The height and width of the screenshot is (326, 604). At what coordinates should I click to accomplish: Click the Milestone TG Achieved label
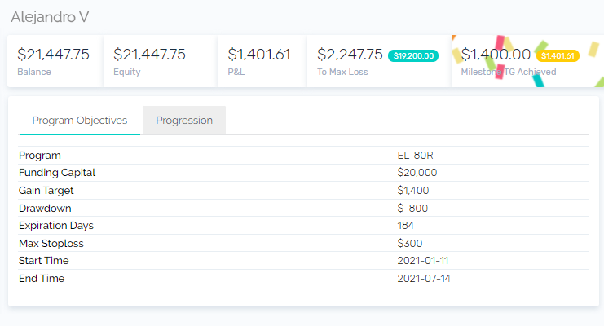509,72
